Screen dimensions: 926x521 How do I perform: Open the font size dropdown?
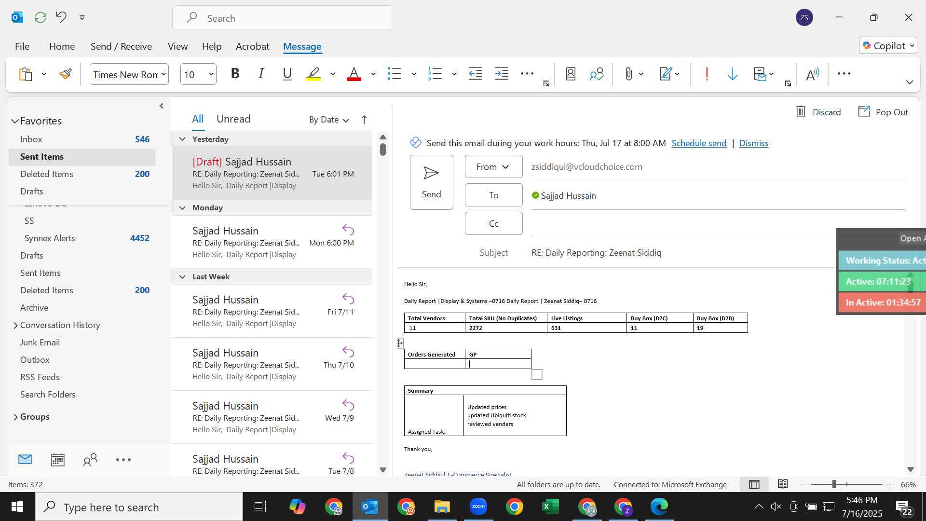click(x=211, y=74)
